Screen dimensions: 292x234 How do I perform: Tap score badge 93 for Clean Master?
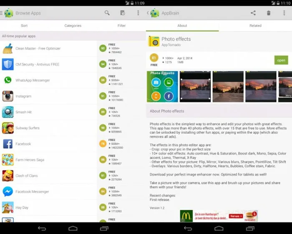(103, 48)
